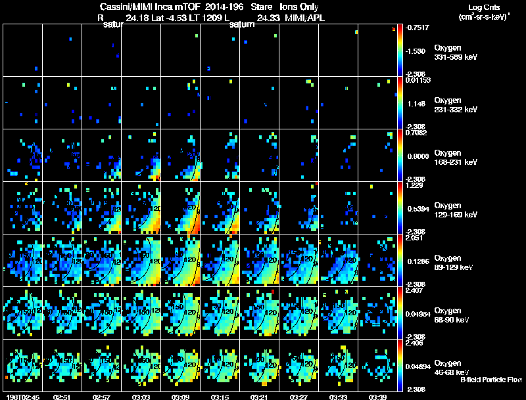This screenshot has width=526, height=400.
Task: Click the '-1.530' scale value
Action: click(x=416, y=51)
